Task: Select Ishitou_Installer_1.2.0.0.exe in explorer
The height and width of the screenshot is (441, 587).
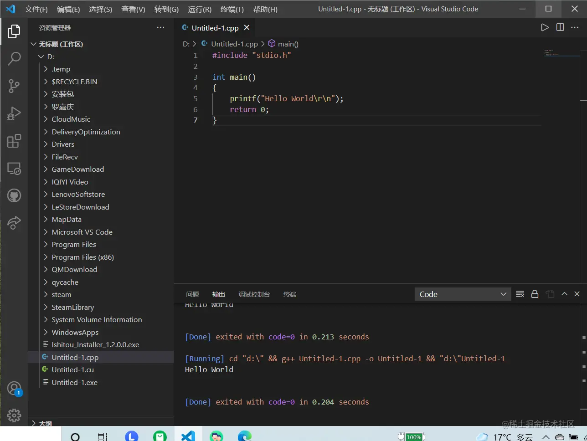Action: pos(101,344)
